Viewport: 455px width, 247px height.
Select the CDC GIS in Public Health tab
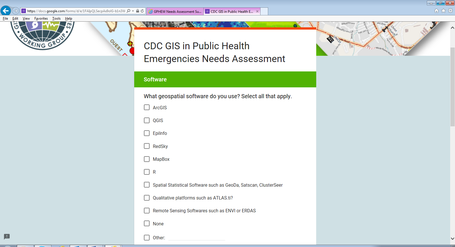click(232, 11)
